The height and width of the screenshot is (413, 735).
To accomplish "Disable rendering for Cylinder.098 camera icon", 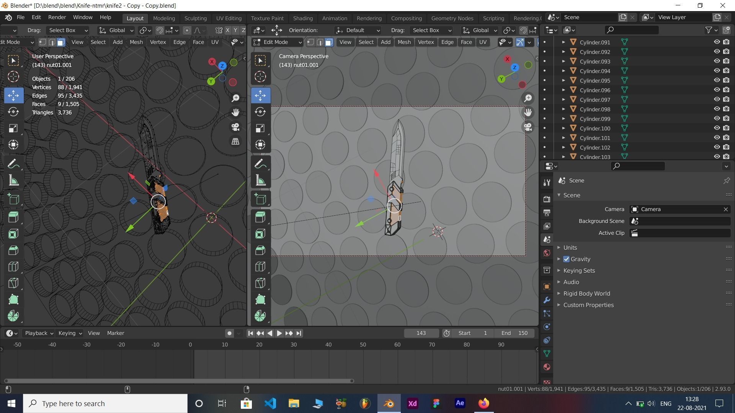I will [726, 109].
